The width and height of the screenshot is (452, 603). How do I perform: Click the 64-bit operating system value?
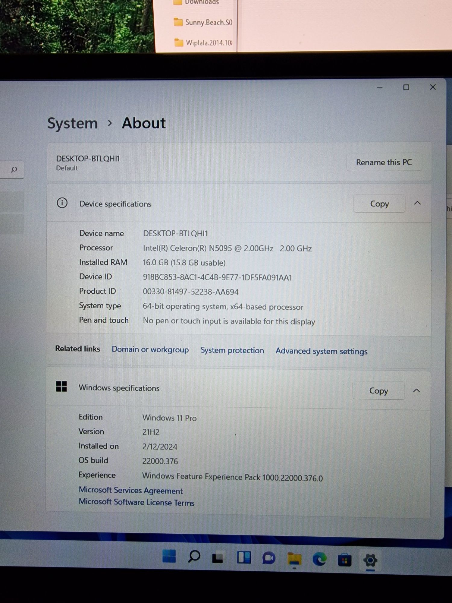tap(223, 307)
